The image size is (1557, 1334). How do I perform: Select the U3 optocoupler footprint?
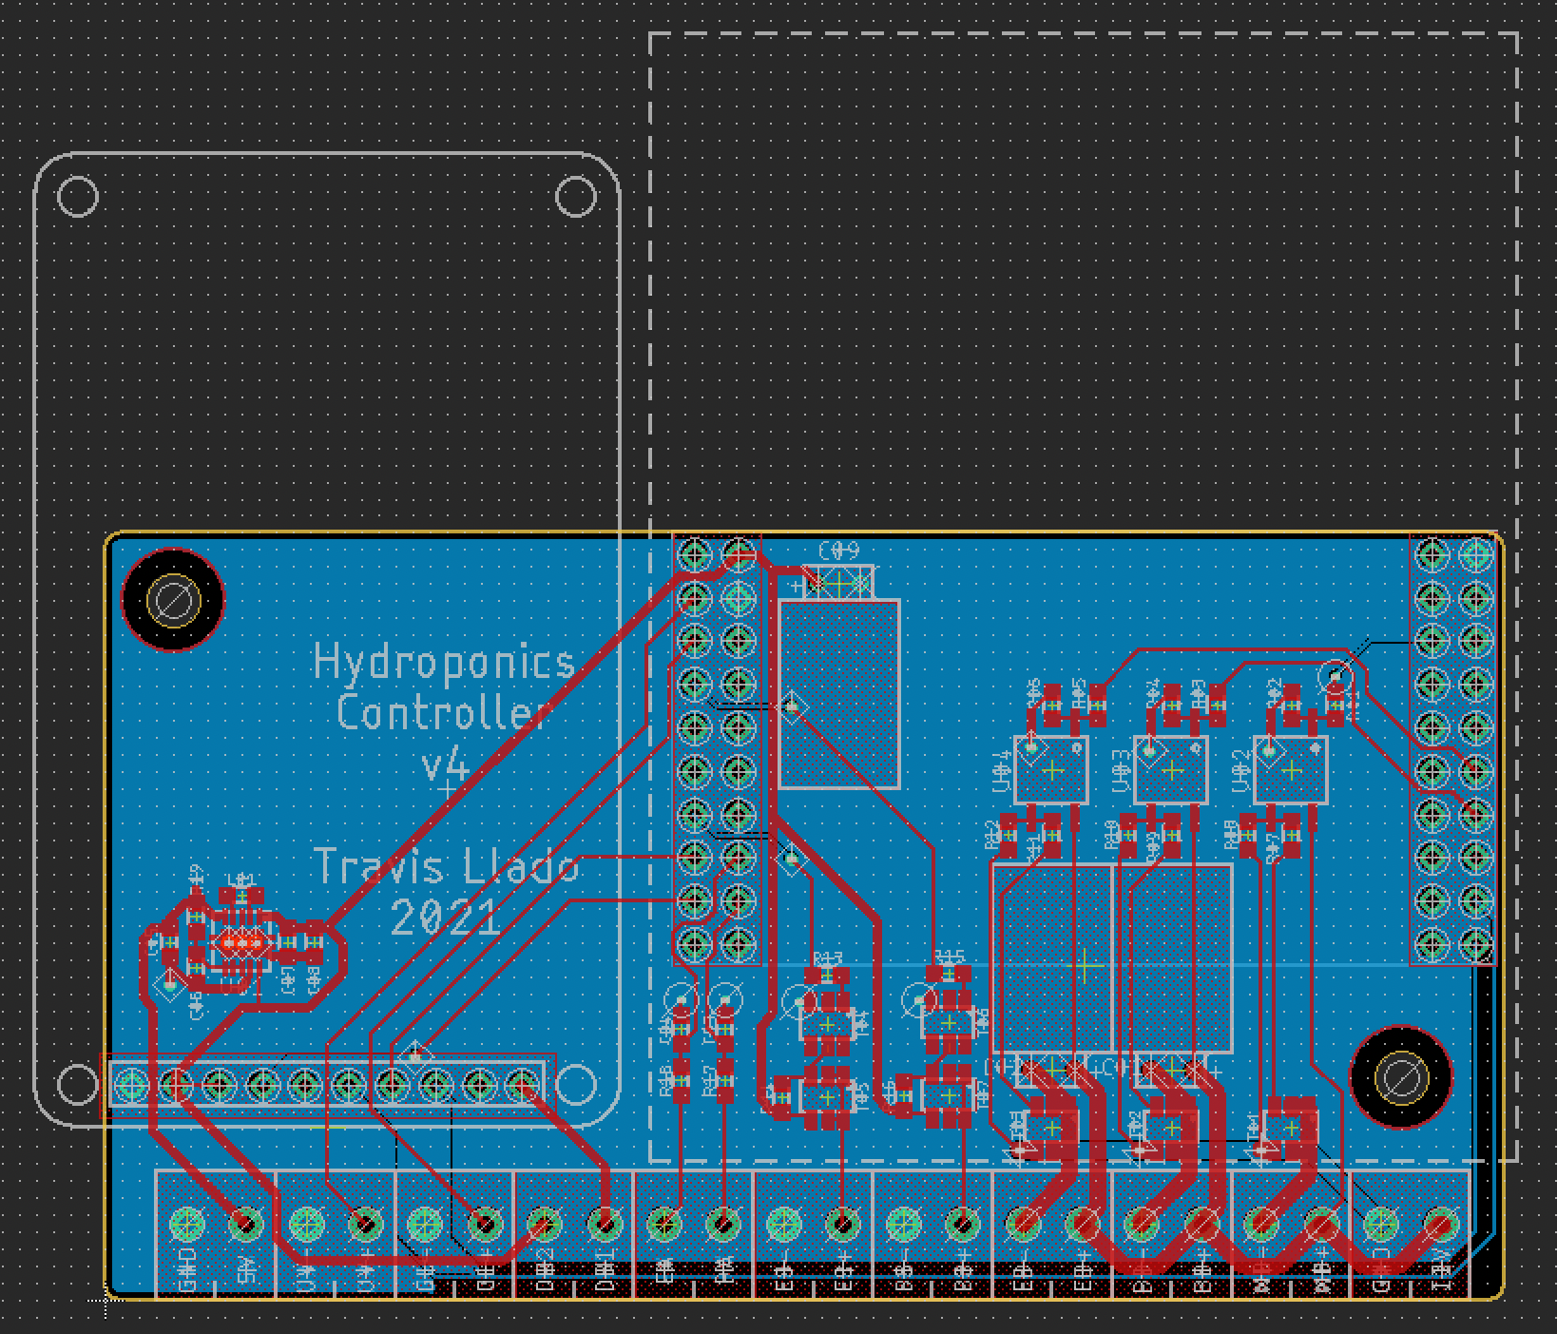[1171, 770]
